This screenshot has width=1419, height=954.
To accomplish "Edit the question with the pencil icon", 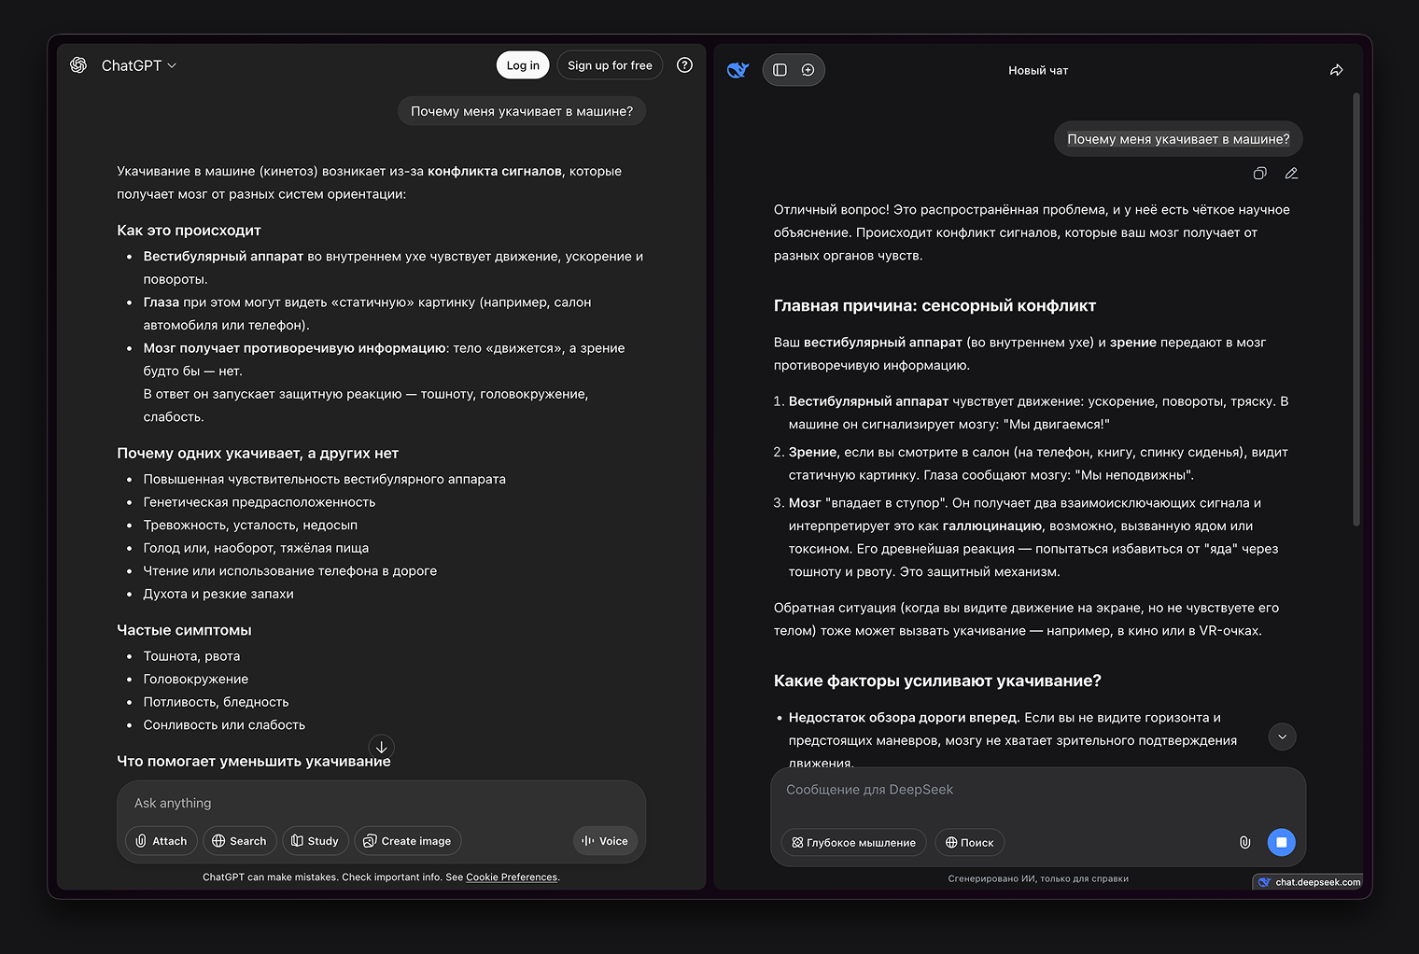I will click(1291, 173).
